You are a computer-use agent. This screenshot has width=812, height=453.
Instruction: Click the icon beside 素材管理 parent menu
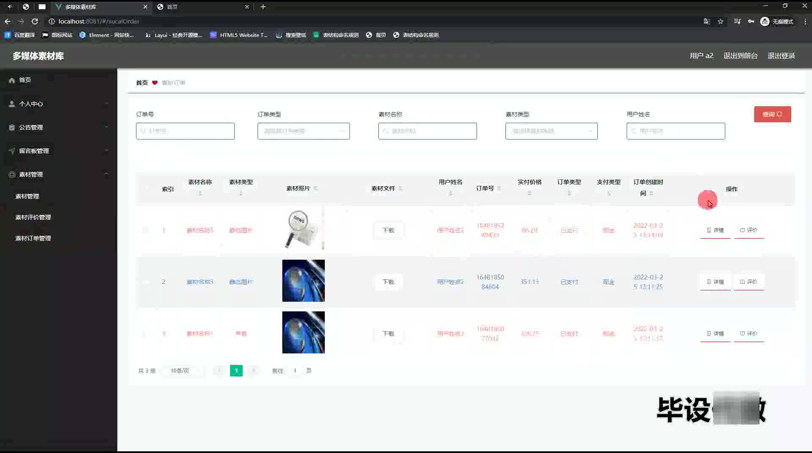12,175
